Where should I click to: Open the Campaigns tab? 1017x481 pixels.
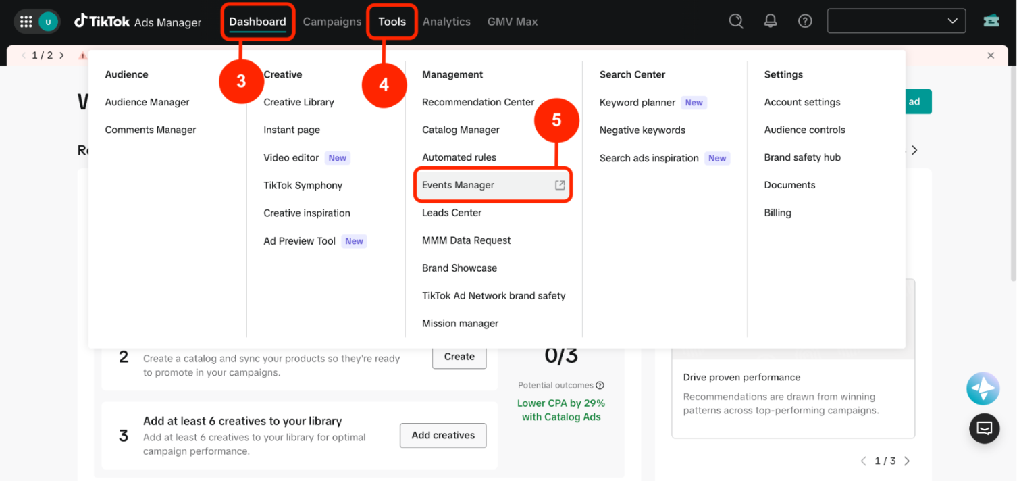click(332, 22)
